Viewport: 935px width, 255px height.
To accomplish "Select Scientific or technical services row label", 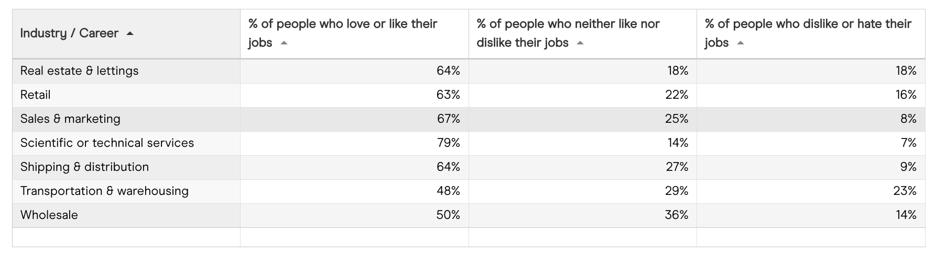I will pyautogui.click(x=107, y=143).
